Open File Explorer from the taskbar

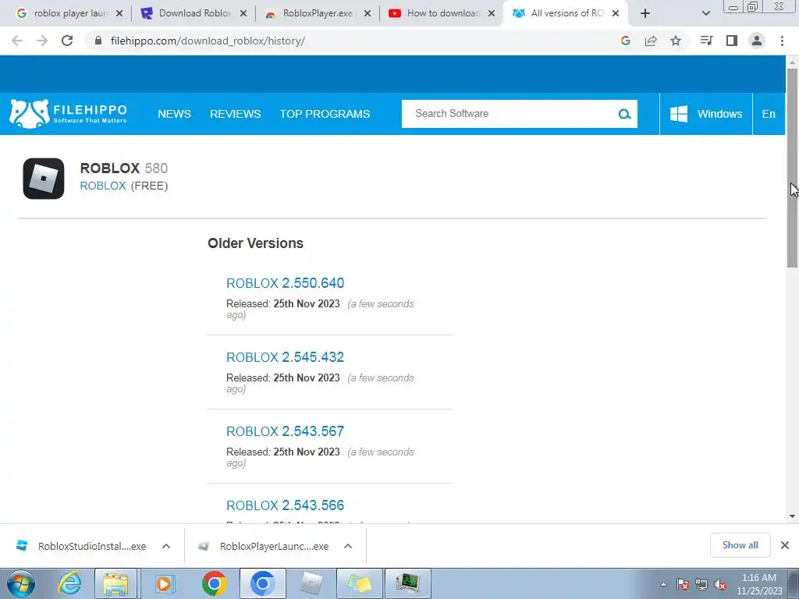coord(115,583)
